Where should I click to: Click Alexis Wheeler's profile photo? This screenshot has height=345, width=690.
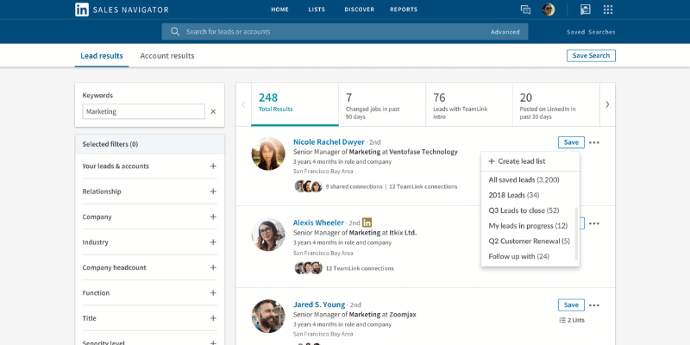click(268, 235)
